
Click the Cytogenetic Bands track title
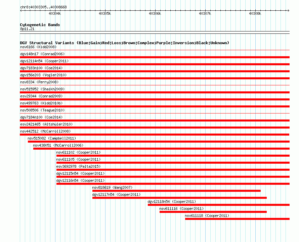(x=40, y=25)
